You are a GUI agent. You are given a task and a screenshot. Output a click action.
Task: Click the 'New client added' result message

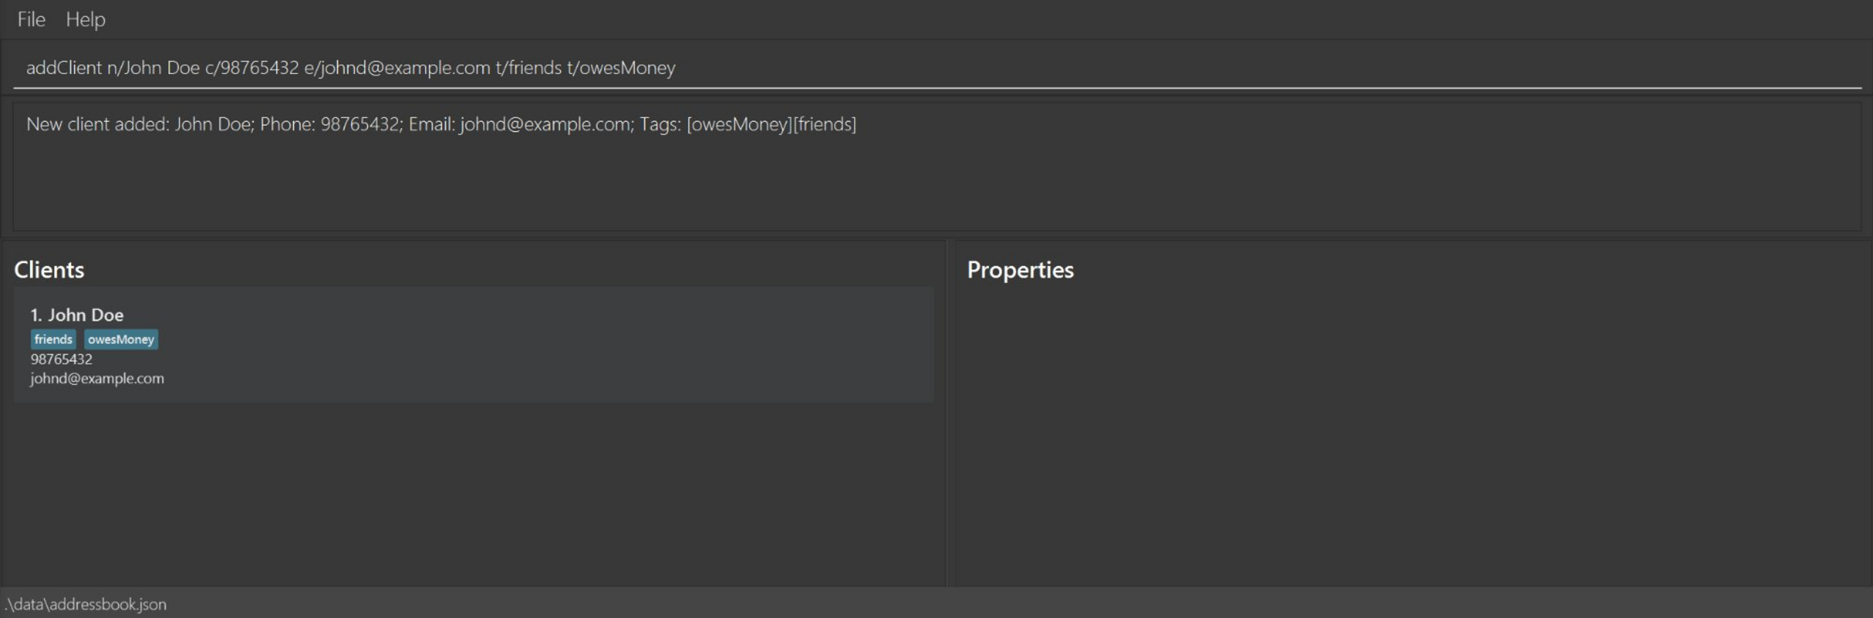click(x=440, y=124)
